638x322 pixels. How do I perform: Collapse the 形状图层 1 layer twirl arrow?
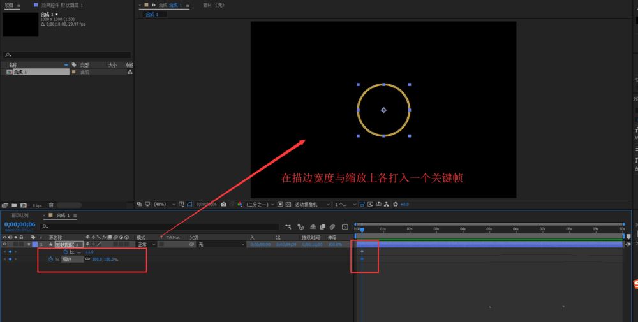(x=29, y=244)
